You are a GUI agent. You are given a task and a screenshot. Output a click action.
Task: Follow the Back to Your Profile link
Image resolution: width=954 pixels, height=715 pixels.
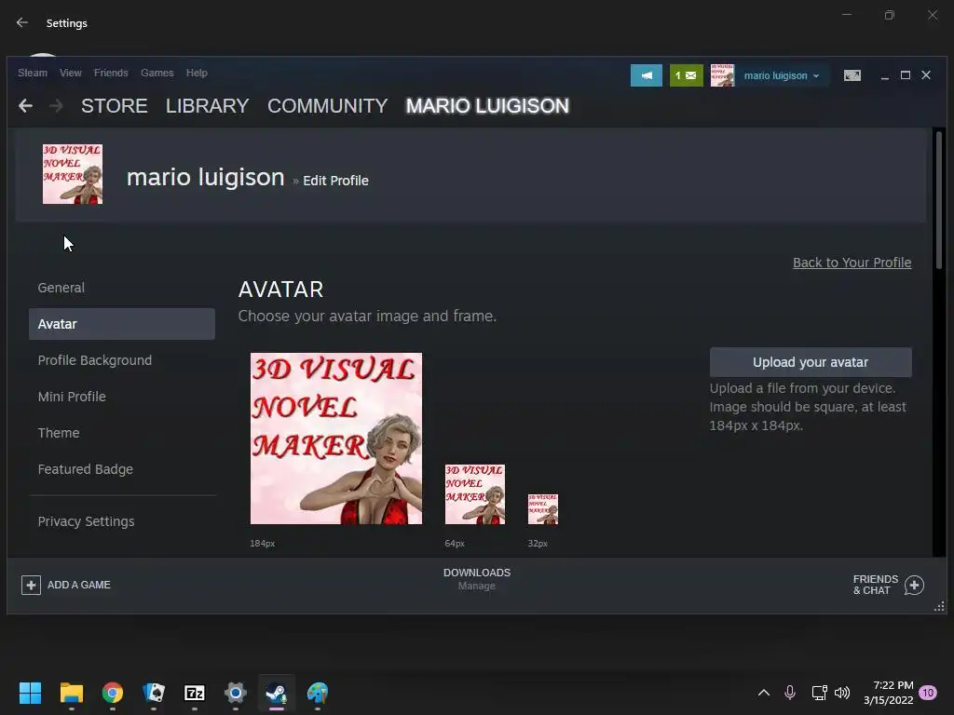click(852, 262)
